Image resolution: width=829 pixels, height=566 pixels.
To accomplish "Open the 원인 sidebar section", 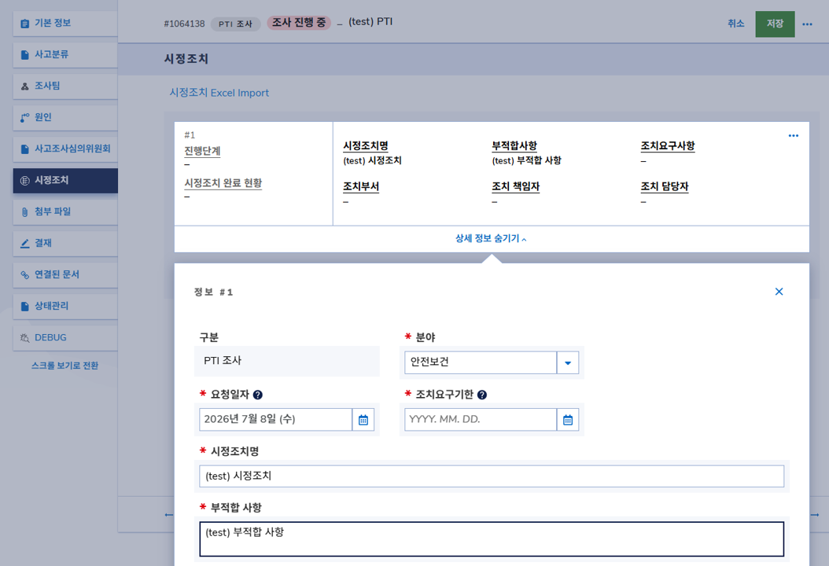I will [x=65, y=117].
